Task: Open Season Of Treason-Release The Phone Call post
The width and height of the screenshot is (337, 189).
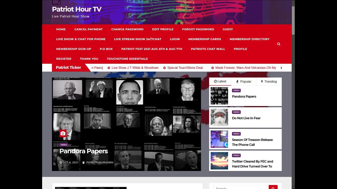Action: pos(252,142)
